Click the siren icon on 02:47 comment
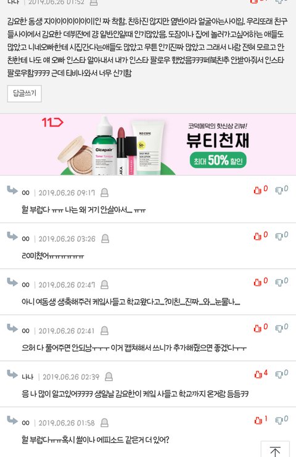The image size is (296, 457). (105, 284)
